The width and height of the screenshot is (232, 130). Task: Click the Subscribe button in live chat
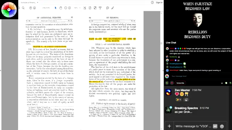pyautogui.click(x=180, y=83)
